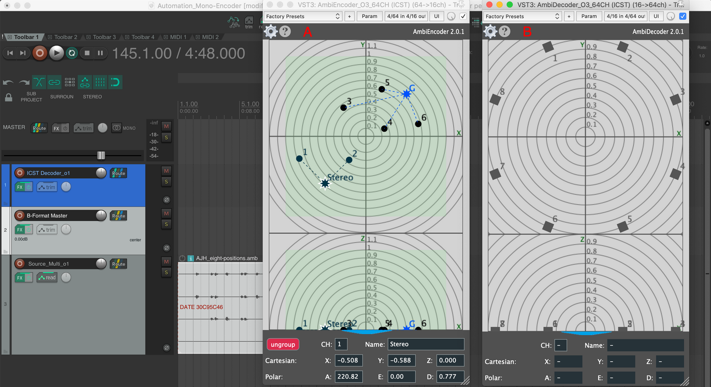This screenshot has width=711, height=387.
Task: Click the MASTER volume fader handle
Action: tap(101, 155)
